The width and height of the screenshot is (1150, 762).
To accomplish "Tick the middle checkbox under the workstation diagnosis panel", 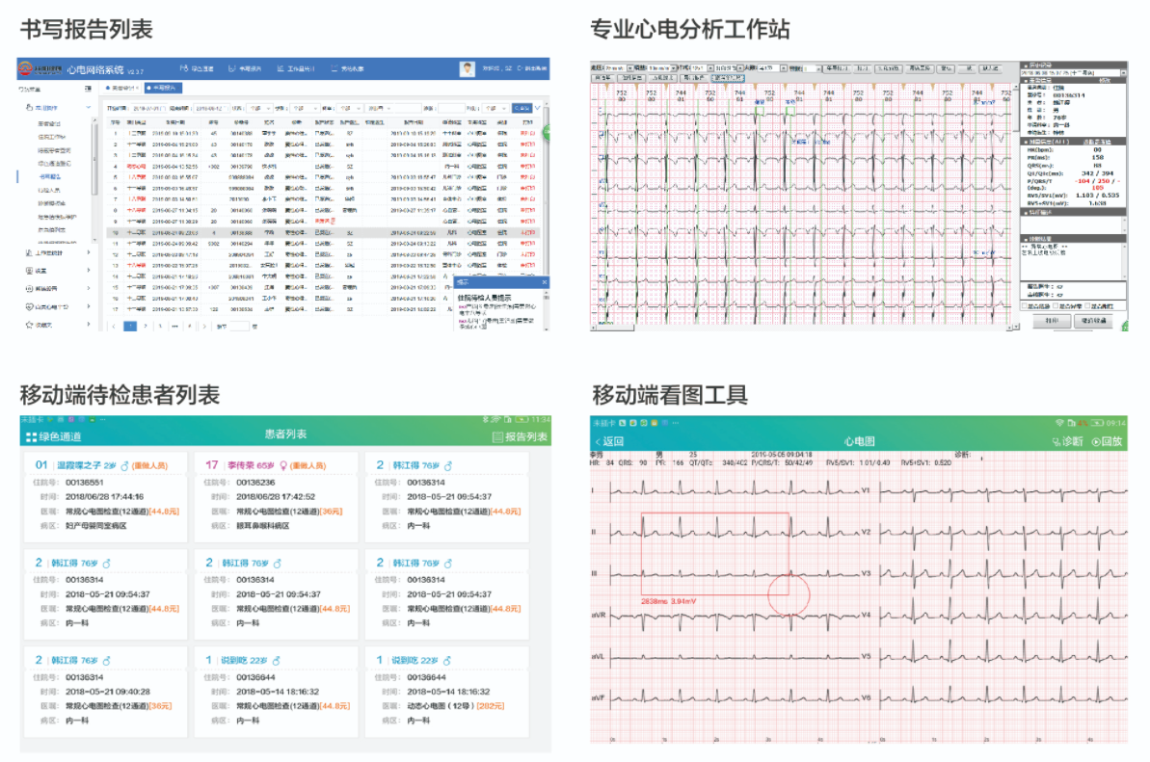I will (x=1056, y=306).
